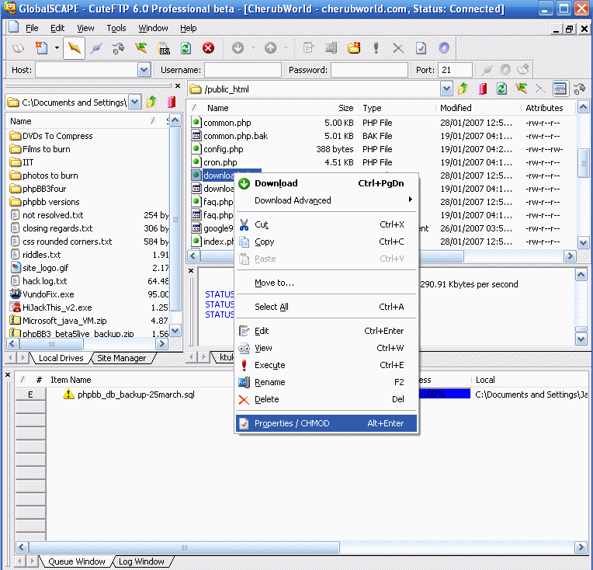Click the Download arrow toolbar button

(x=238, y=48)
